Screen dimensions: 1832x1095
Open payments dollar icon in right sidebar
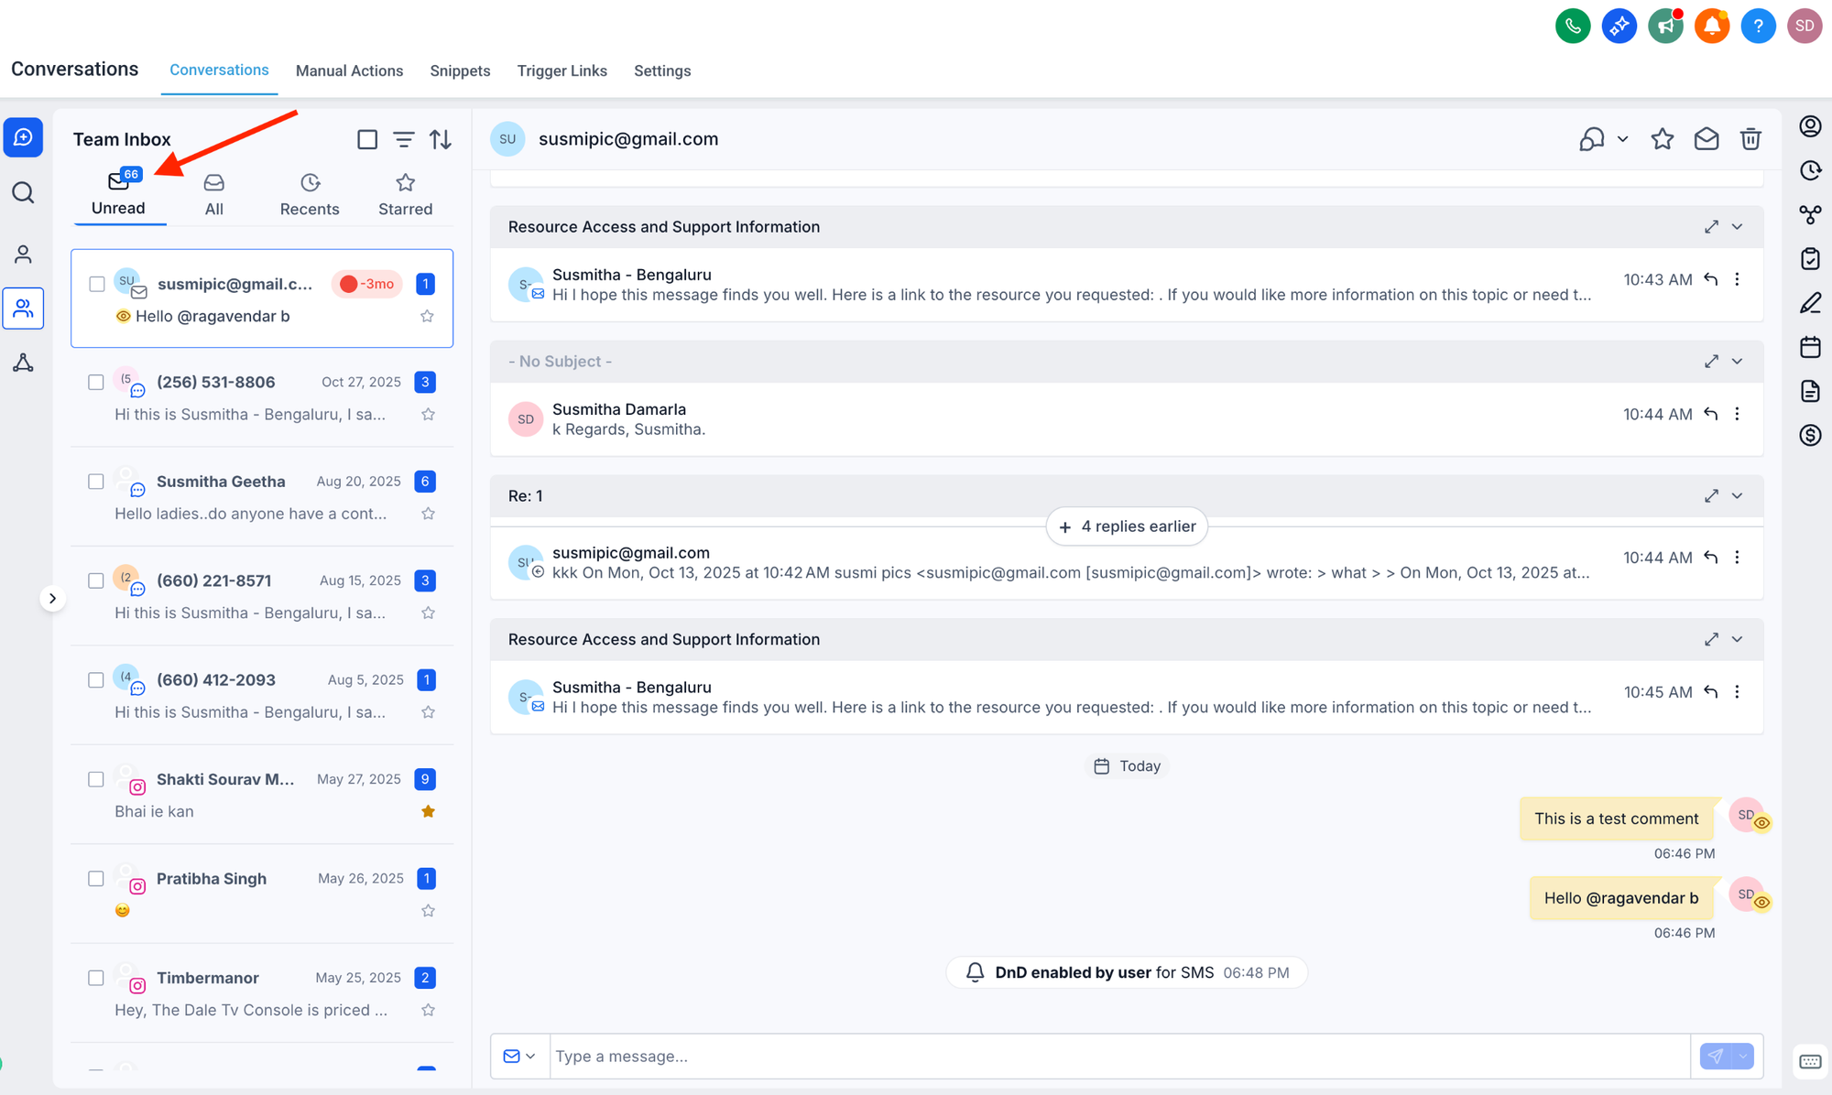(x=1810, y=436)
